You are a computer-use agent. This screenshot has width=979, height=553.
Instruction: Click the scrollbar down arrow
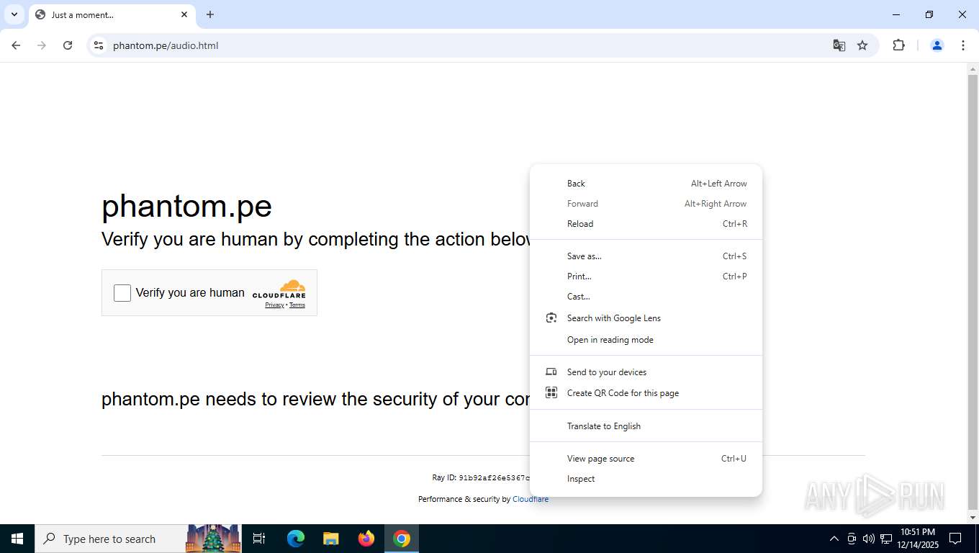973,518
